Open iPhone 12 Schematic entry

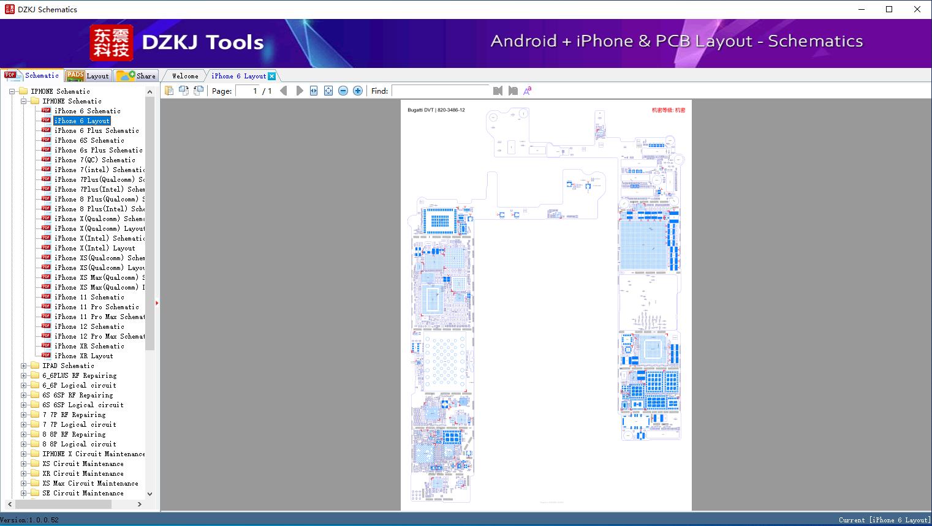[x=89, y=326]
